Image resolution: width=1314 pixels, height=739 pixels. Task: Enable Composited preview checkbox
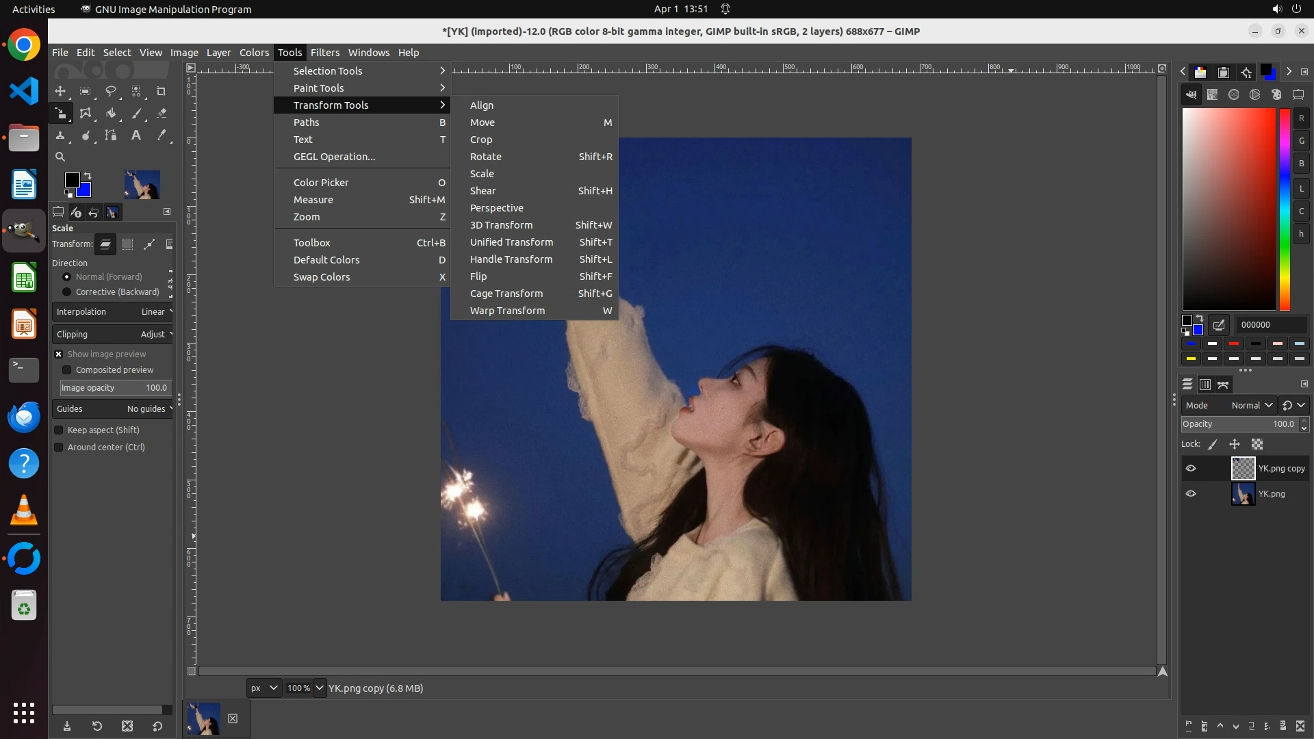click(x=66, y=370)
